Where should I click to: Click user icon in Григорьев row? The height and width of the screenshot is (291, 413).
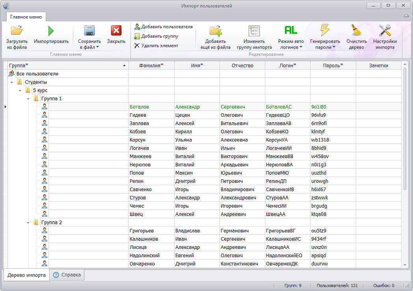[45, 230]
